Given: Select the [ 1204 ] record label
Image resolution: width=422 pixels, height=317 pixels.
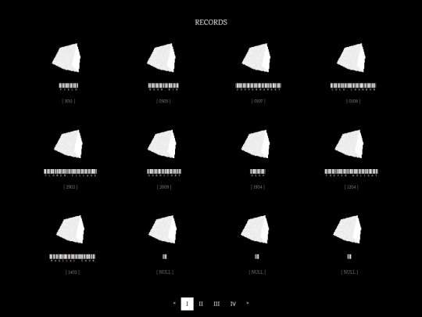Looking at the screenshot, I should click(351, 187).
